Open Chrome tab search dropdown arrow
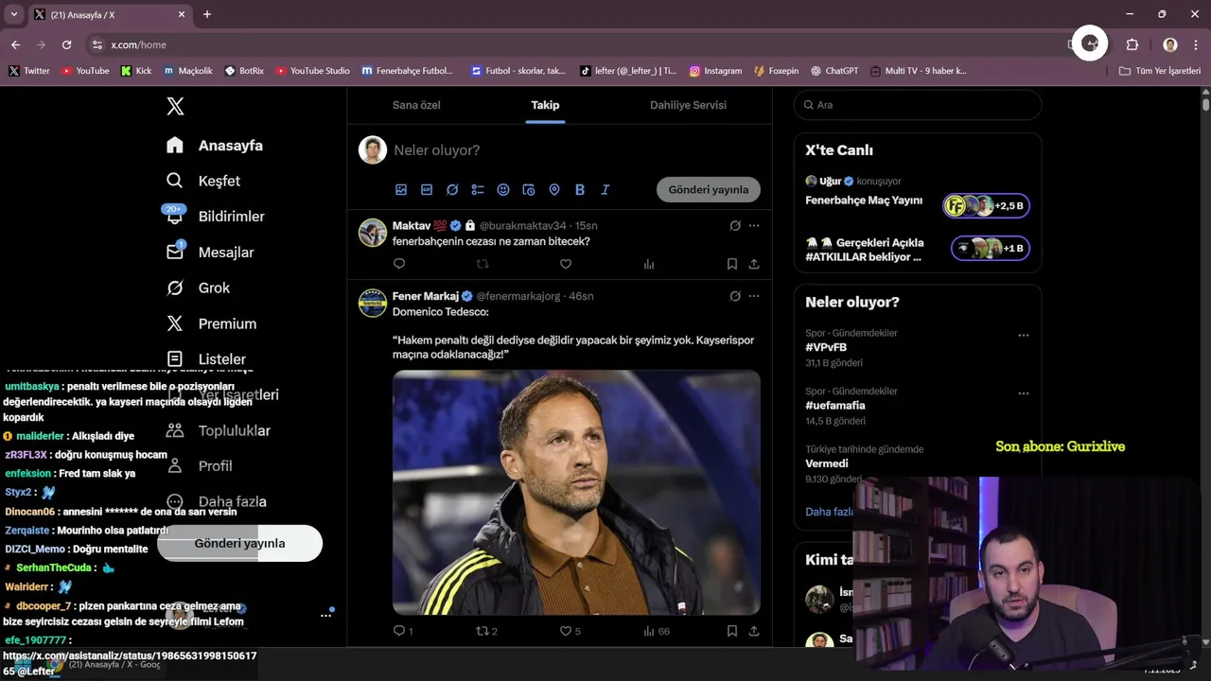This screenshot has height=681, width=1211. (x=13, y=14)
